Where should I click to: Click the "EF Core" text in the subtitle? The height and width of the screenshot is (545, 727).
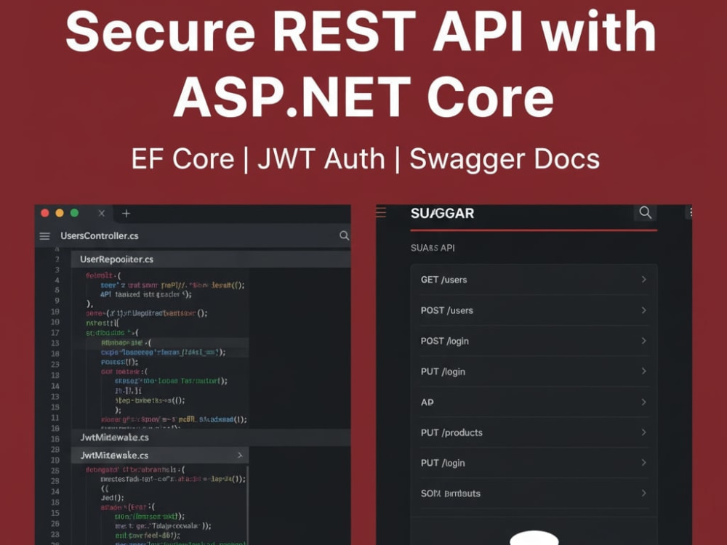[183, 159]
